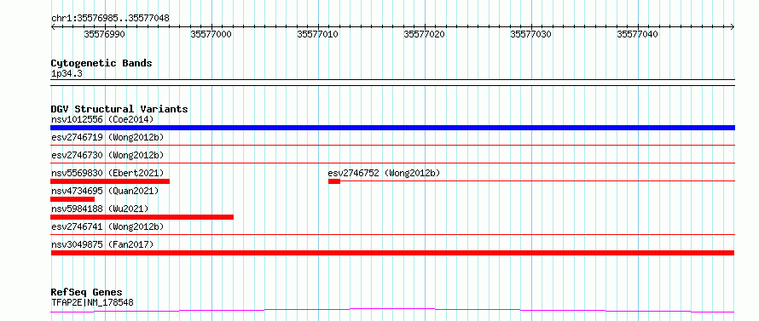Select the long red nsv3049875 bar
Viewport: 759px width, 321px height.
click(392, 253)
